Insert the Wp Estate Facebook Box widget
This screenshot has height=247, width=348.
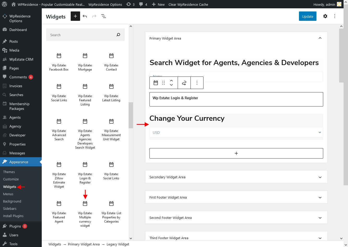pos(59,62)
